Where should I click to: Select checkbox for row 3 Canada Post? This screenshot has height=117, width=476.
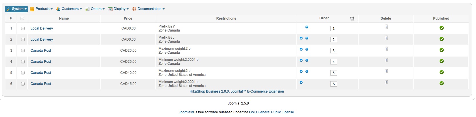pos(23,51)
